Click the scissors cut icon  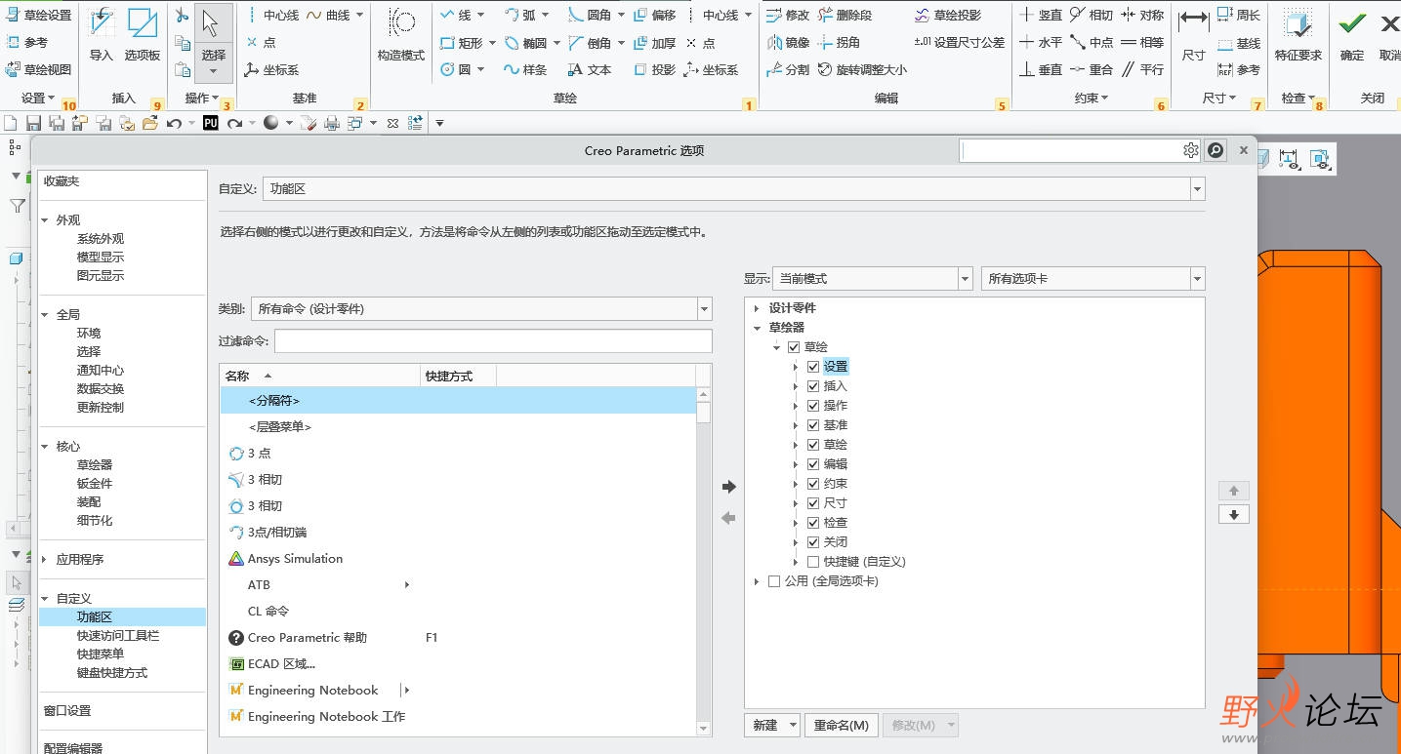coord(182,16)
